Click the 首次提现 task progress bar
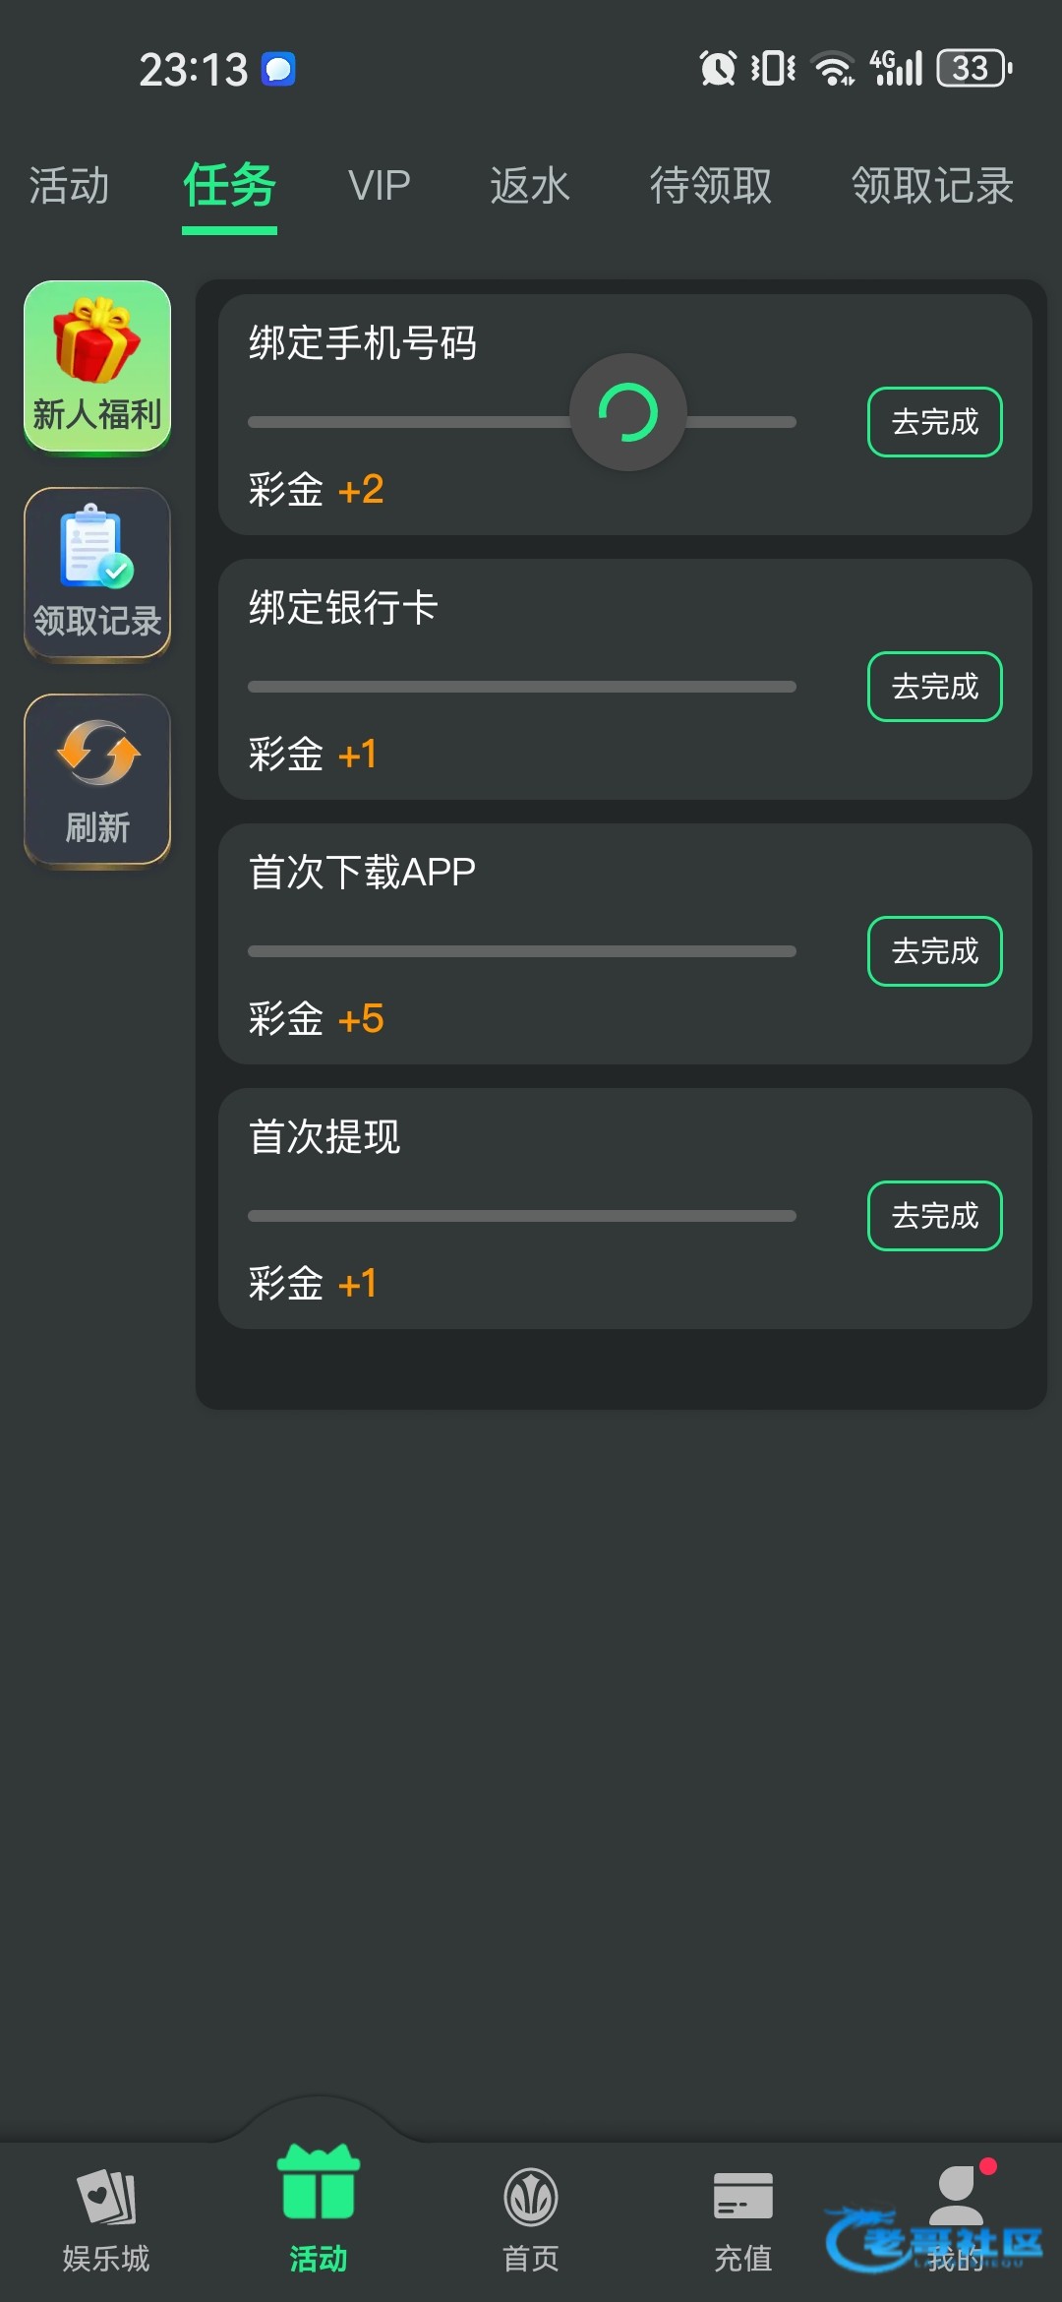 point(521,1216)
